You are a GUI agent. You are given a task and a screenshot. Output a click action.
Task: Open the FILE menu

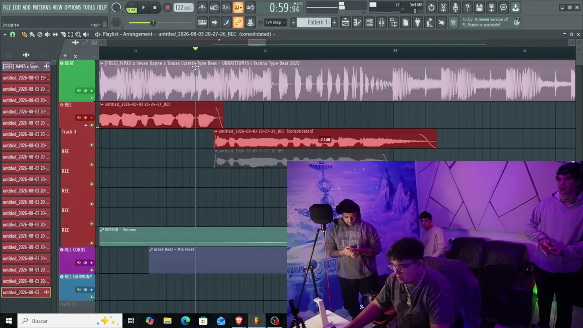click(7, 7)
